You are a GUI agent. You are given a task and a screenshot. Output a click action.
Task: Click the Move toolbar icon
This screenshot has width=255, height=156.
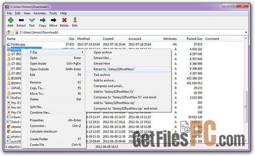pos(54,20)
